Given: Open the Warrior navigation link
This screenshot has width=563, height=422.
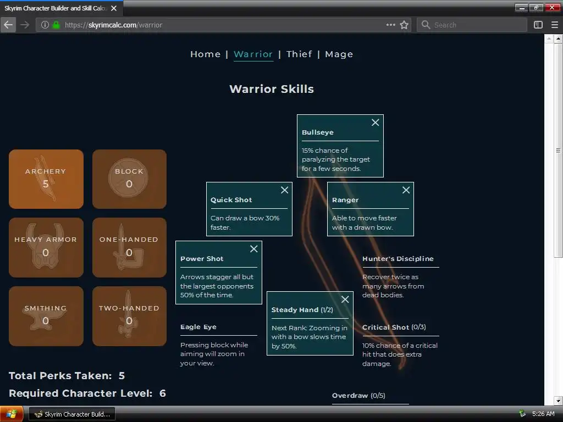Looking at the screenshot, I should tap(253, 54).
